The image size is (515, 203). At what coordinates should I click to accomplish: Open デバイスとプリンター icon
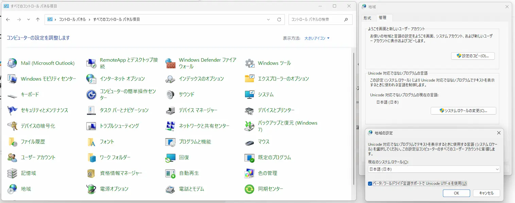click(250, 110)
